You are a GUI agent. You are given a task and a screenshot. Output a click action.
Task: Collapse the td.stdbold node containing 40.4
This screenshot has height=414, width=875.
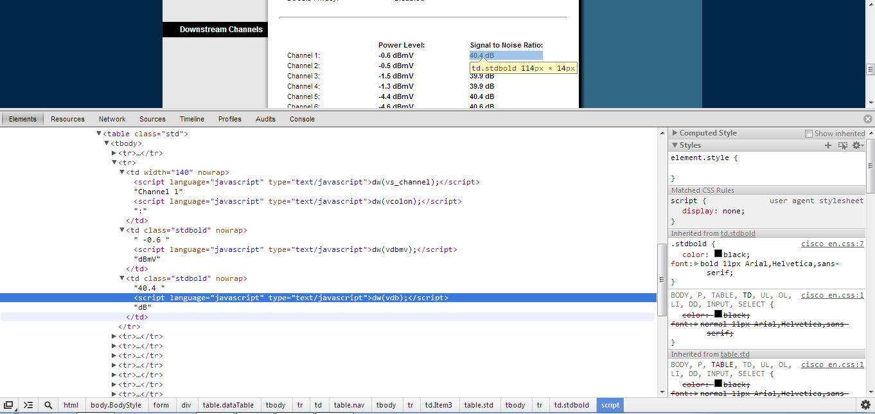pos(122,278)
